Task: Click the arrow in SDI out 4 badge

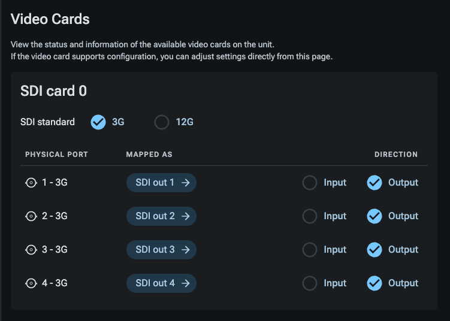Action: (185, 283)
